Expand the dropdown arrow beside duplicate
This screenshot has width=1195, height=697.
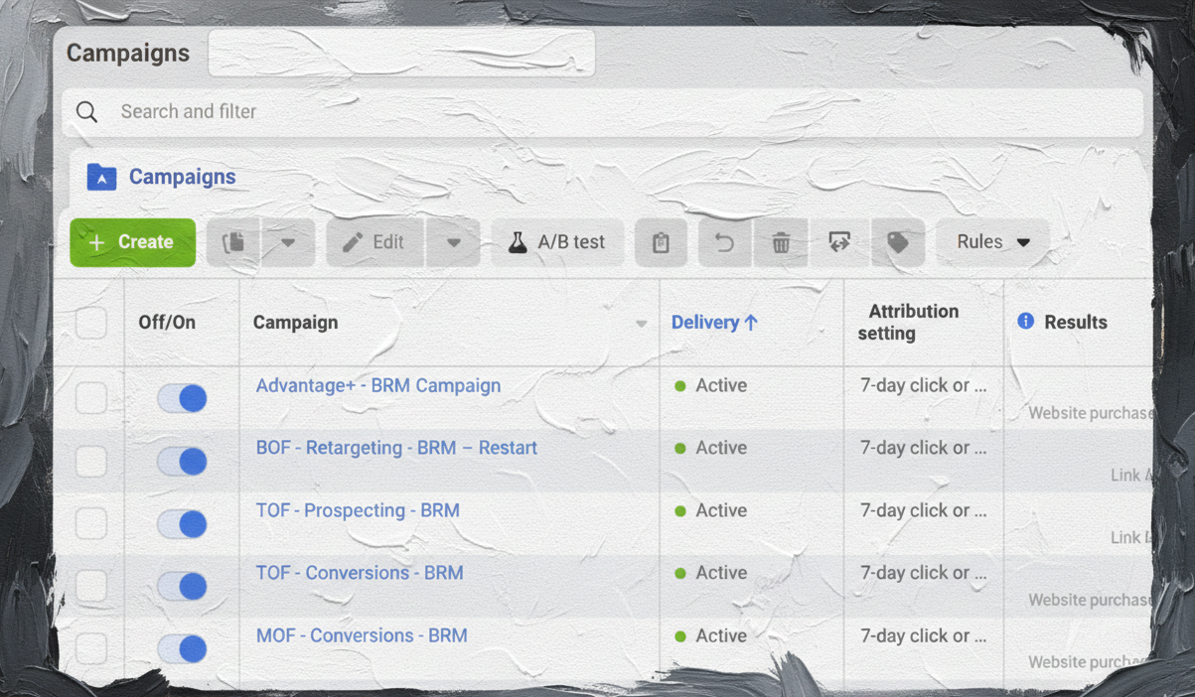point(288,243)
